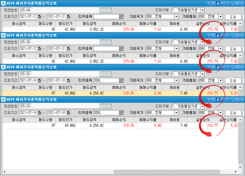Click the screen number '1' icon in 205-03 window
The image size is (245, 176).
click(x=209, y=100)
